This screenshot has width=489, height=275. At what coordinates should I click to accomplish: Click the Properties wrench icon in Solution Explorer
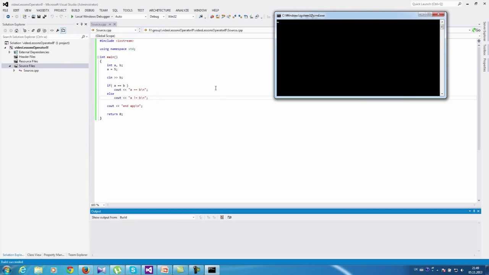(x=58, y=31)
